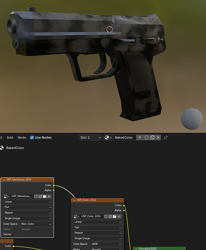Screen dimensions: 206x250
Task: Open Linear interpolation dropdown in USP_Metalness node
Action: 28,202
